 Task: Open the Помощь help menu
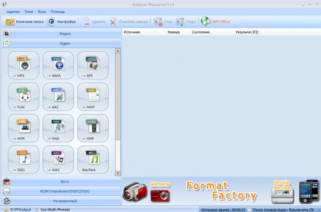(58, 12)
